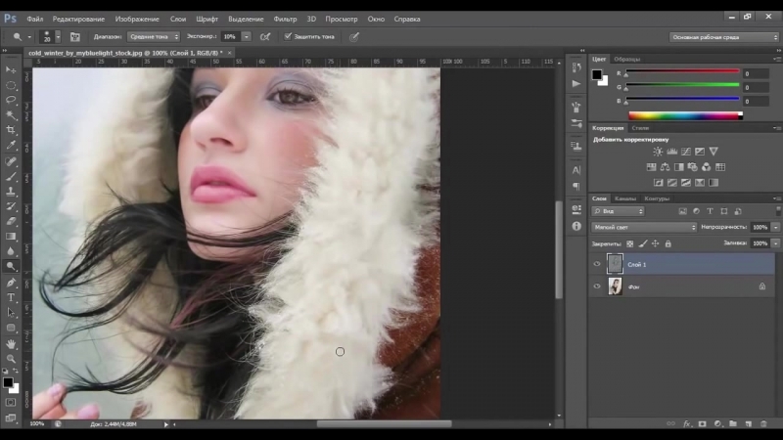783x440 pixels.
Task: Open the Фильтр menu
Action: [x=285, y=19]
